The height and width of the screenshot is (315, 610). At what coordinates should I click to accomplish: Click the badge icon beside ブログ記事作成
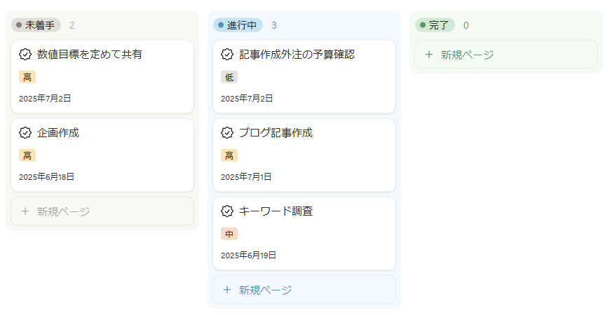[226, 133]
